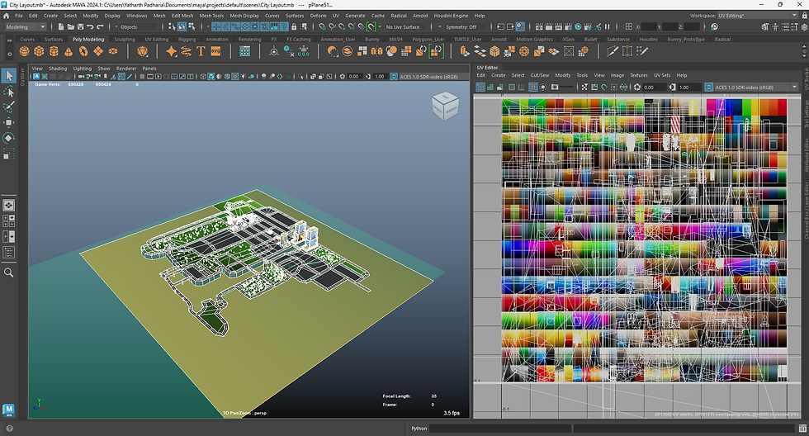Open scene folder icon in status line

71,26
